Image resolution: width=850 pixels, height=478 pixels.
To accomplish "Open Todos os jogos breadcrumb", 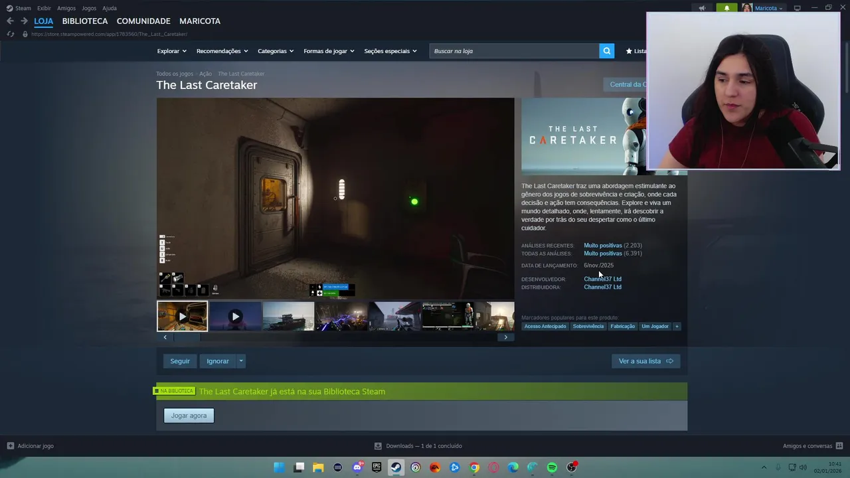I will coord(175,74).
